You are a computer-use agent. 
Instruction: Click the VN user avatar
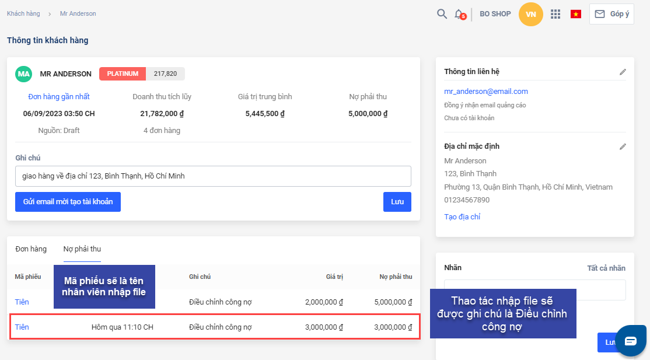(530, 14)
